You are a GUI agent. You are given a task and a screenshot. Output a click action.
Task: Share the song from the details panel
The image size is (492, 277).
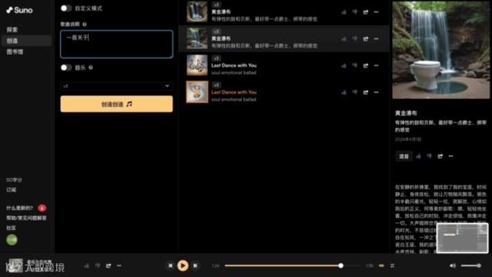pyautogui.click(x=440, y=157)
